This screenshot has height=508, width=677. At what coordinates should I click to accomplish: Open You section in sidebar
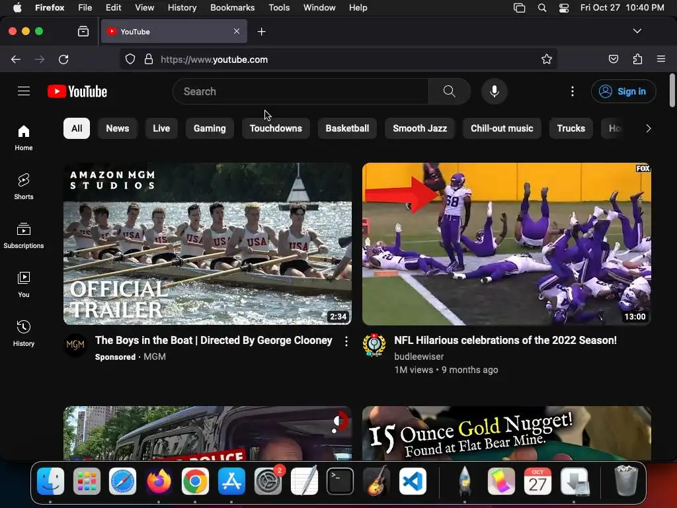[x=24, y=284]
